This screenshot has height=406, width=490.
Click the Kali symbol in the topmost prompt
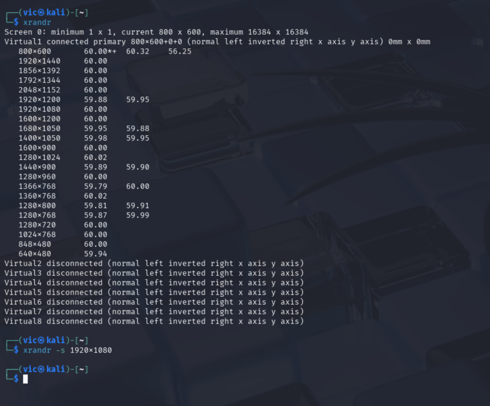click(x=42, y=12)
